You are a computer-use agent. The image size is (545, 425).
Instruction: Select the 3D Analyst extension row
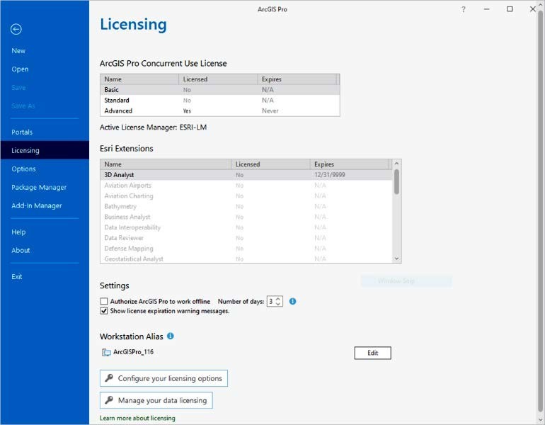tap(246, 175)
